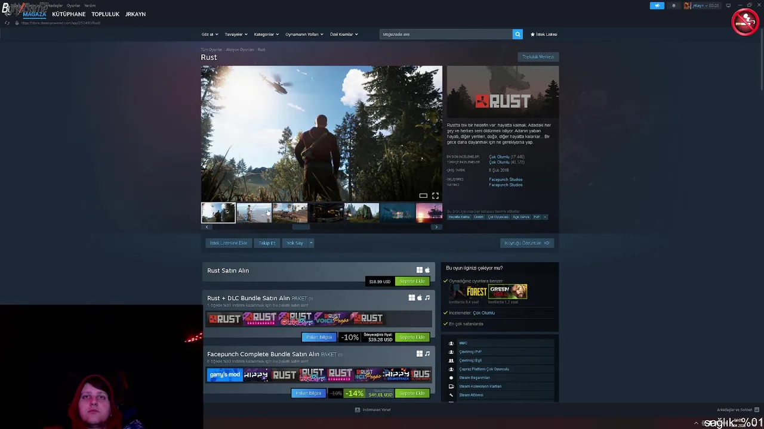Open the dropdown arrow next to Yok Say

[311, 243]
